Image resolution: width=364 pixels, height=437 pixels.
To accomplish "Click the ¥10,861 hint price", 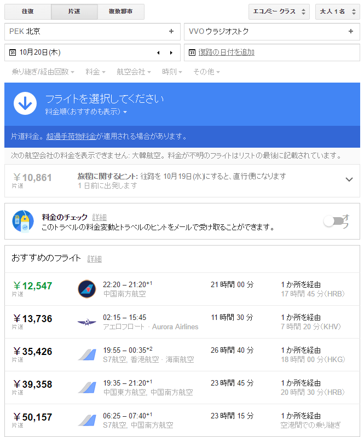I will (x=32, y=178).
